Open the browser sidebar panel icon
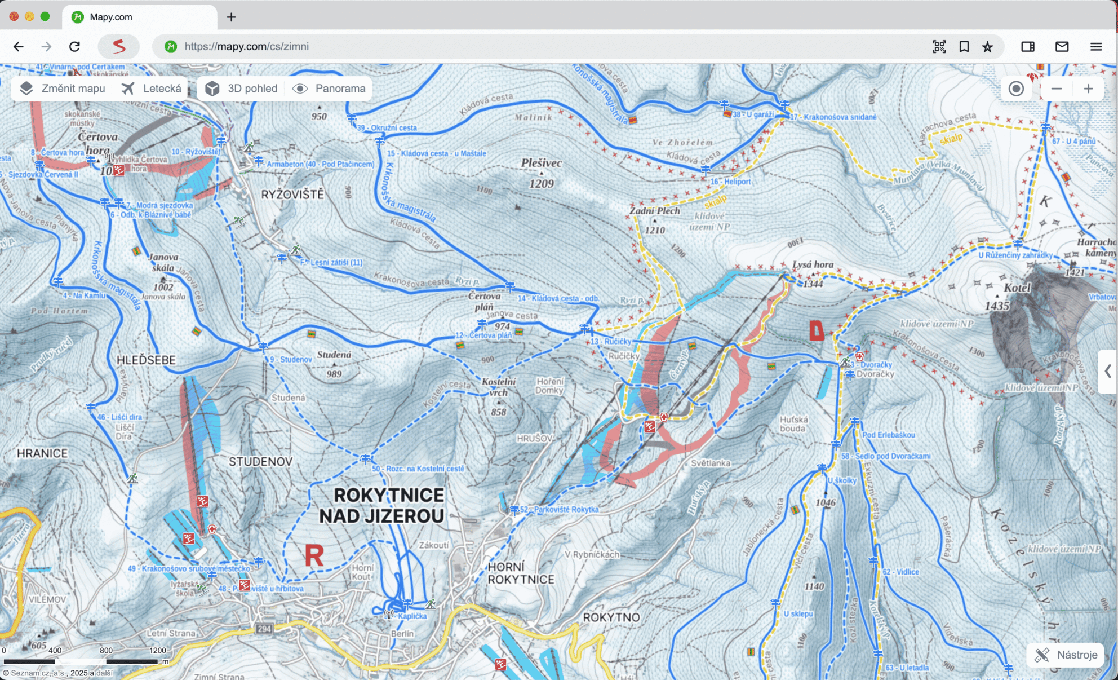Viewport: 1118px width, 680px height. pyautogui.click(x=1028, y=47)
